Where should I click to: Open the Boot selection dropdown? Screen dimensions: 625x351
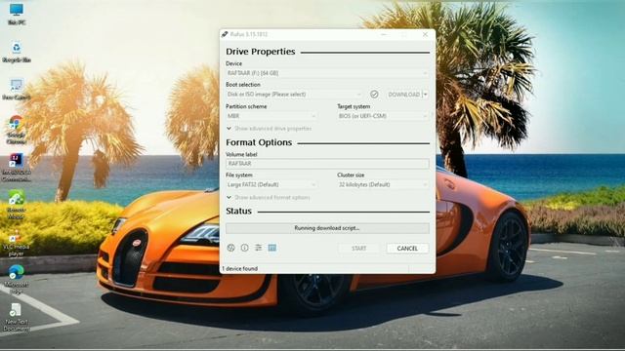point(294,95)
